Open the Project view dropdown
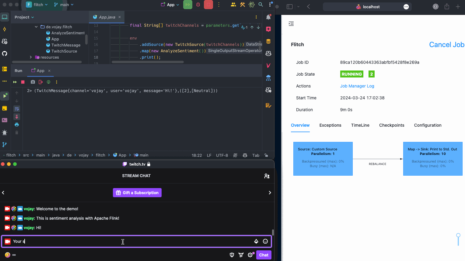 point(24,17)
